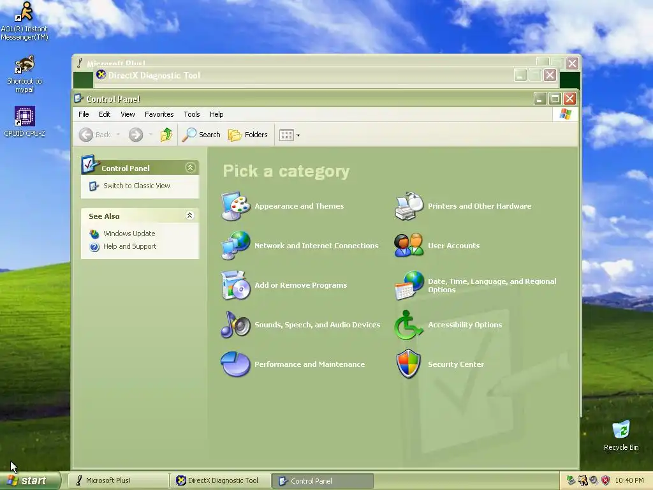Click Security Center text link

[x=456, y=364]
